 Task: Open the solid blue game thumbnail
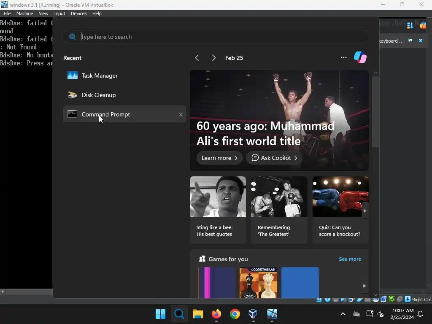click(x=300, y=283)
